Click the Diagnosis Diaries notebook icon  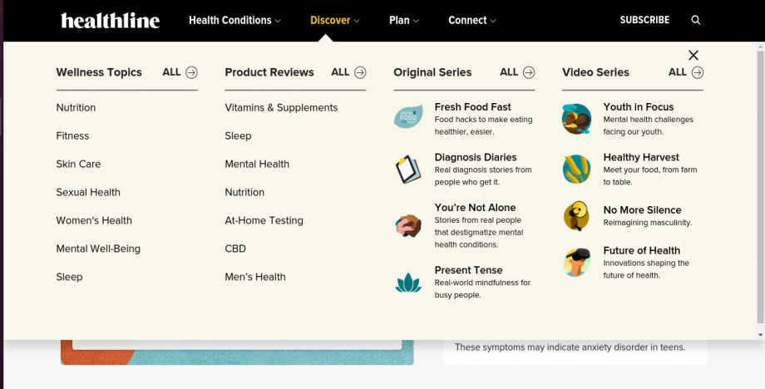click(x=407, y=170)
